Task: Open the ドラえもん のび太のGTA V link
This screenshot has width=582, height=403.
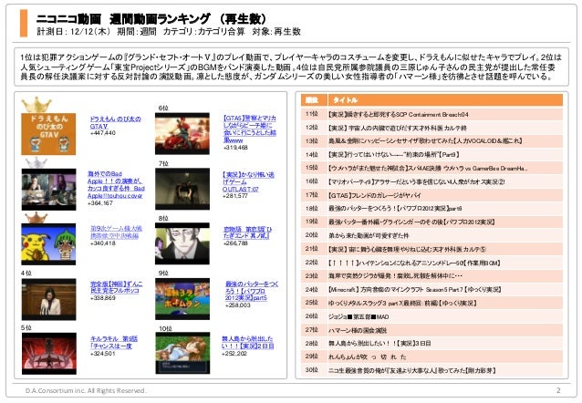Action: tap(115, 122)
